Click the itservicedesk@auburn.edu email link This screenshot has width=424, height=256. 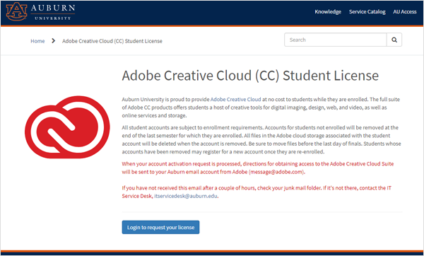(186, 196)
